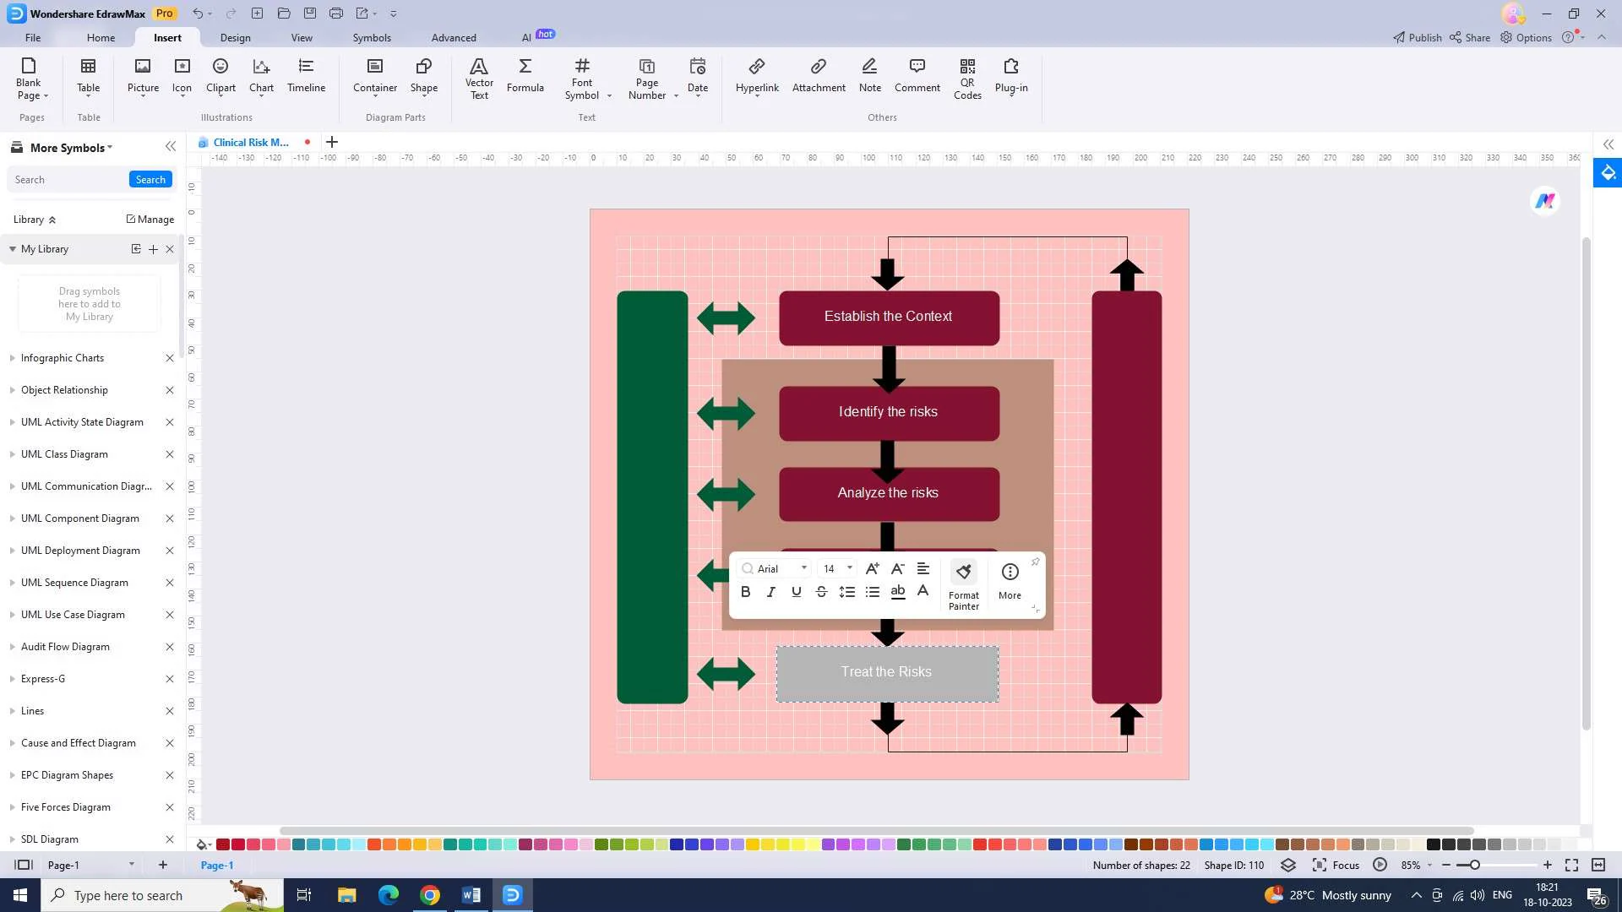The width and height of the screenshot is (1622, 912).
Task: Select the Note insertion icon
Action: click(x=869, y=73)
